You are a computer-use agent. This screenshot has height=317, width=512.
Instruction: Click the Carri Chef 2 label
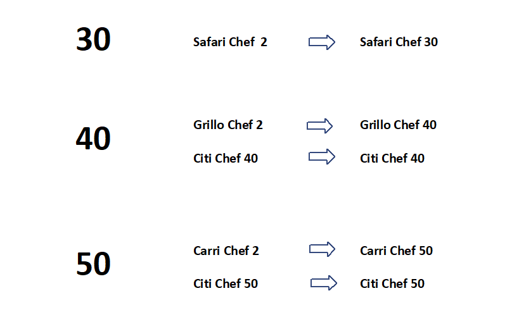226,251
